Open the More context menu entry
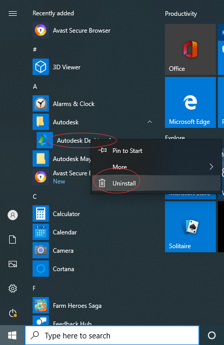 (x=156, y=167)
